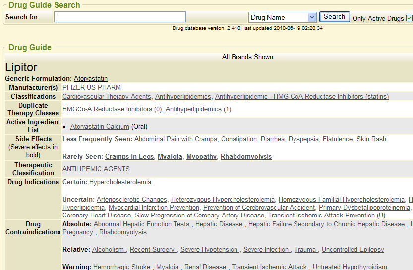The image size is (413, 270).
Task: Select Slow Progression of Coronary Artery Disease
Action: (x=199, y=215)
